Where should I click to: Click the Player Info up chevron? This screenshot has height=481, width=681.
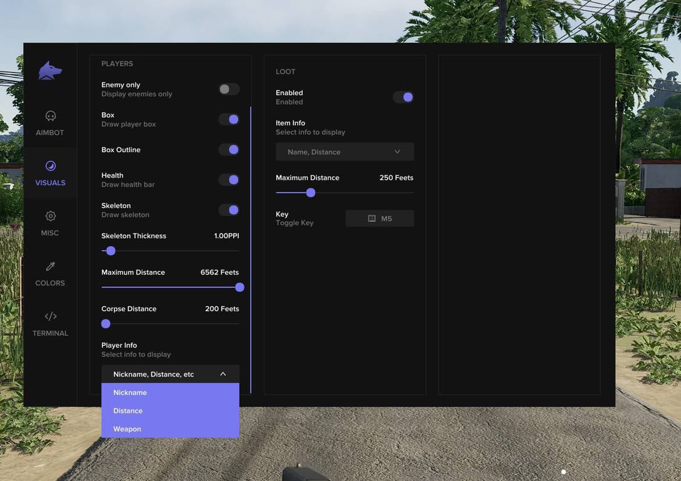(223, 374)
